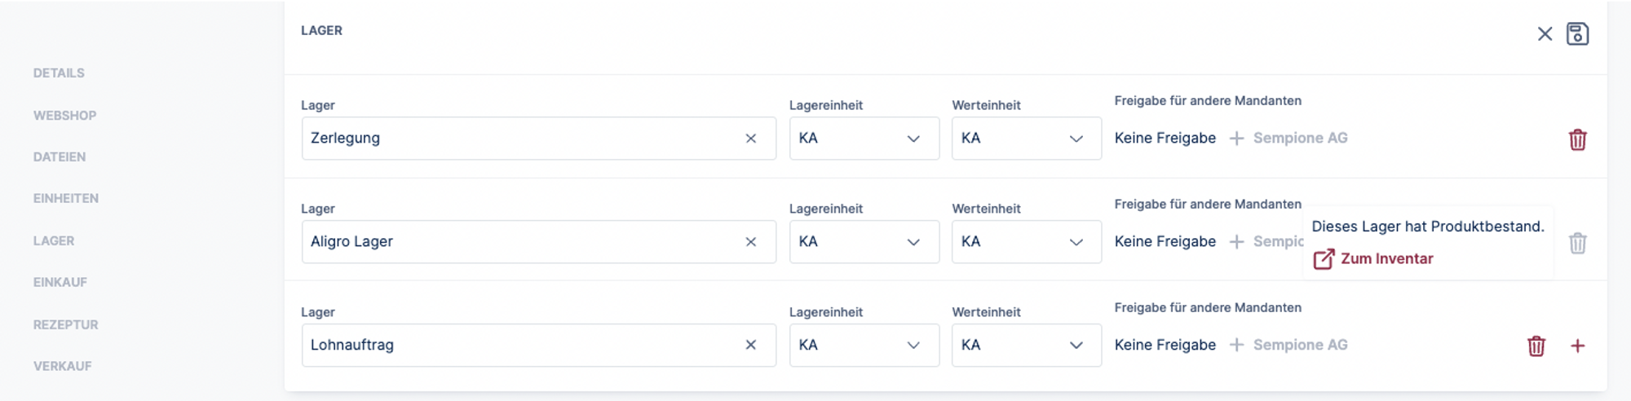Add a new warehouse row with the plus icon

pos(1577,346)
